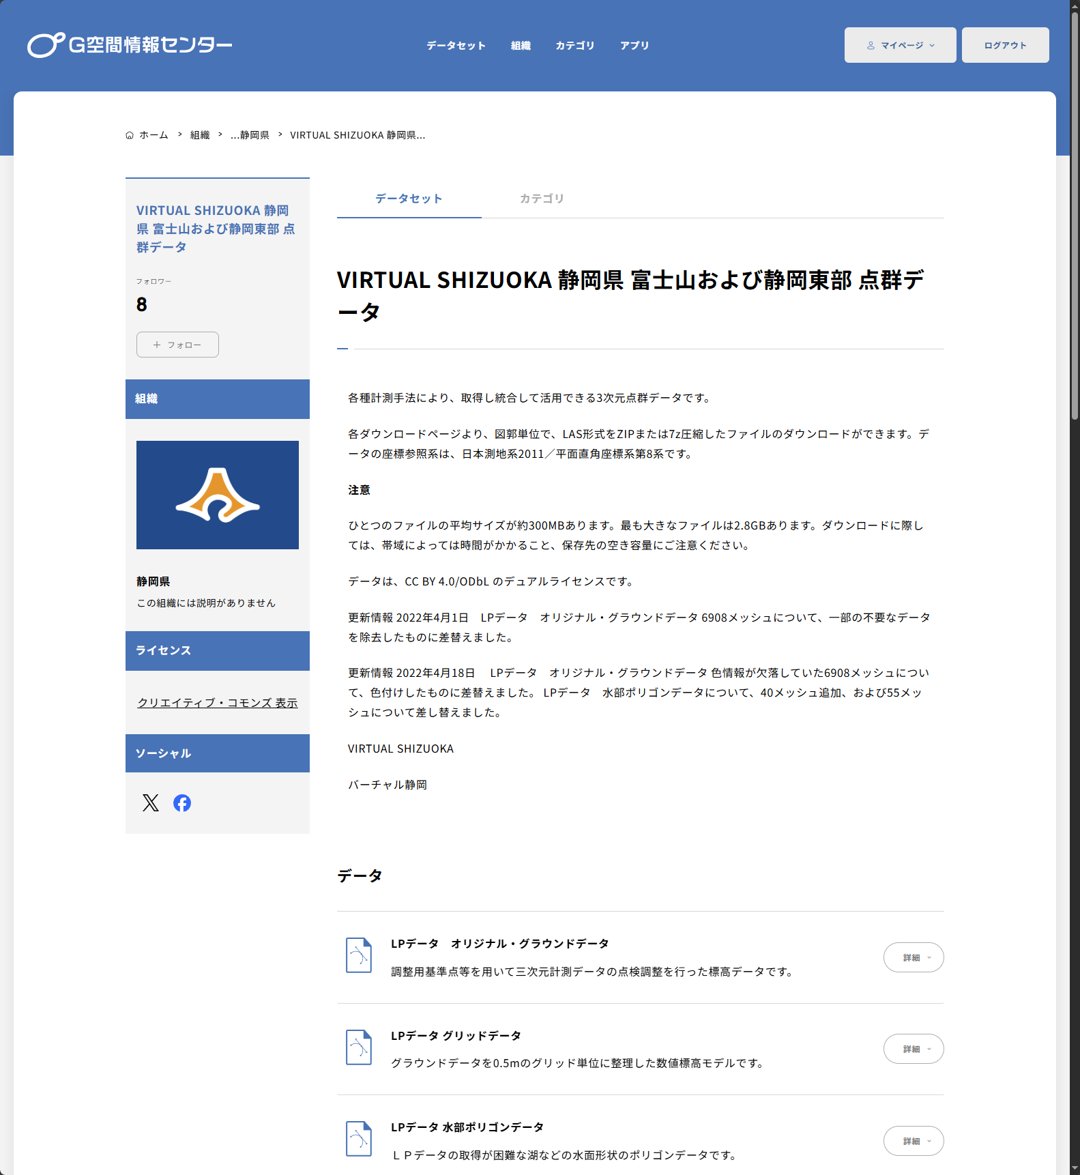Expand 詳細 for オリジナル・グラウンドデータ
1080x1175 pixels.
point(914,957)
